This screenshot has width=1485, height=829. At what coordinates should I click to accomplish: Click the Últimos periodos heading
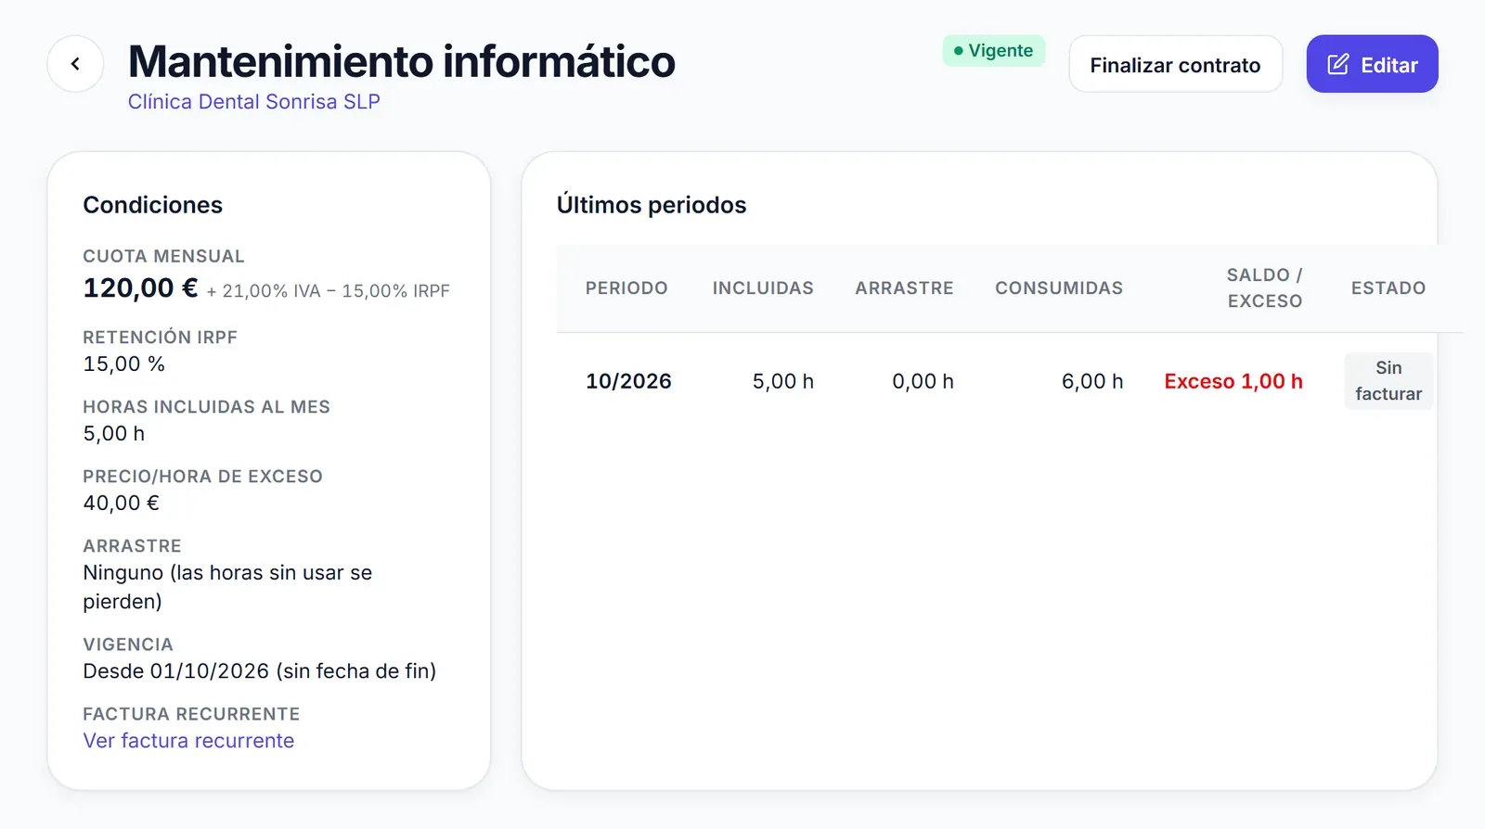tap(652, 205)
